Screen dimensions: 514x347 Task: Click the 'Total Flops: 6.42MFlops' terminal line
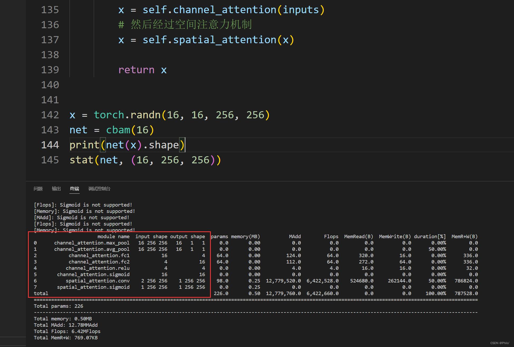pyautogui.click(x=67, y=331)
